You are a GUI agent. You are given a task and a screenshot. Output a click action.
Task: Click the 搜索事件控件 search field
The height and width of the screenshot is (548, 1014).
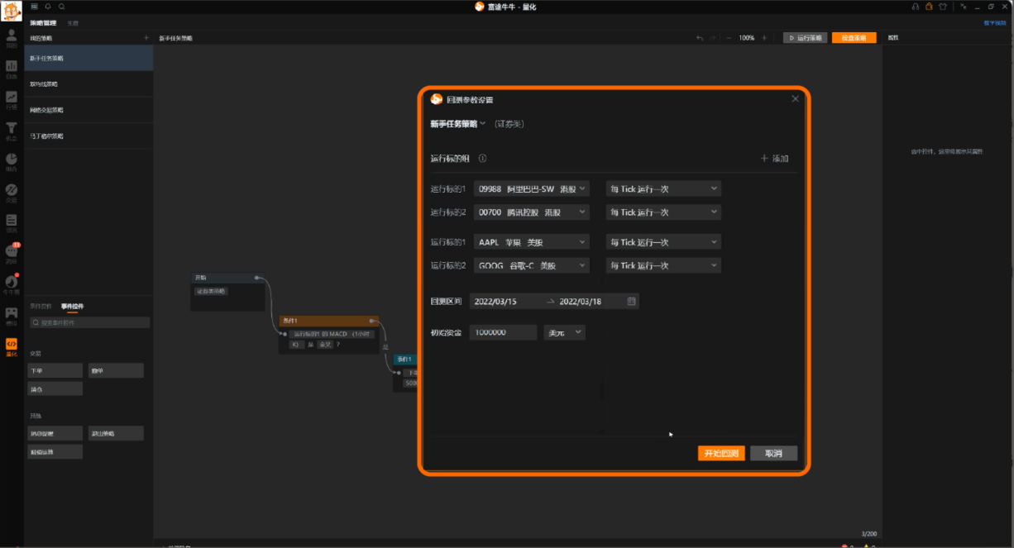tap(89, 322)
